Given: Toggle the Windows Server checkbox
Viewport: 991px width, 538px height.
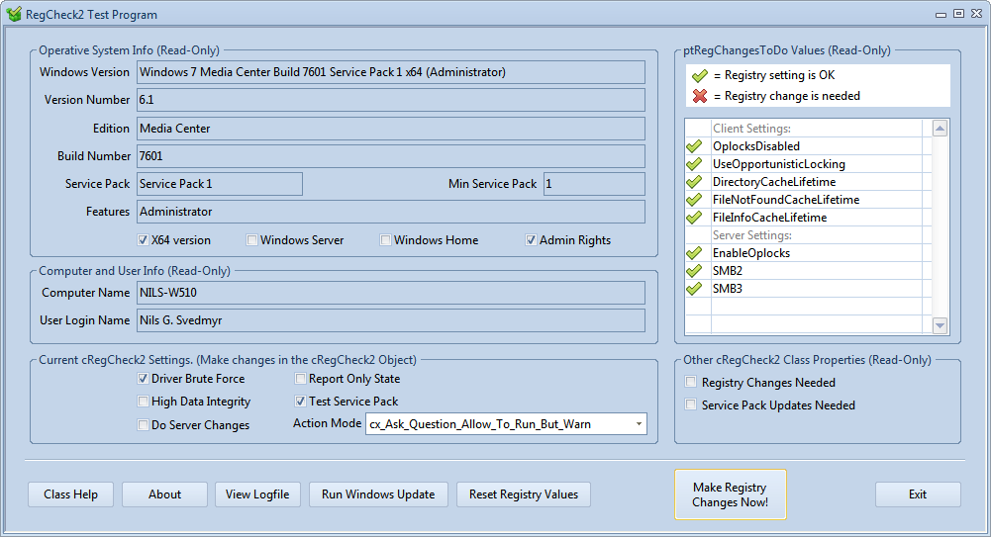Looking at the screenshot, I should pyautogui.click(x=252, y=240).
